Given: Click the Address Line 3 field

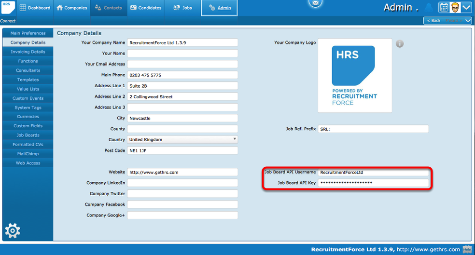Looking at the screenshot, I should 182,107.
